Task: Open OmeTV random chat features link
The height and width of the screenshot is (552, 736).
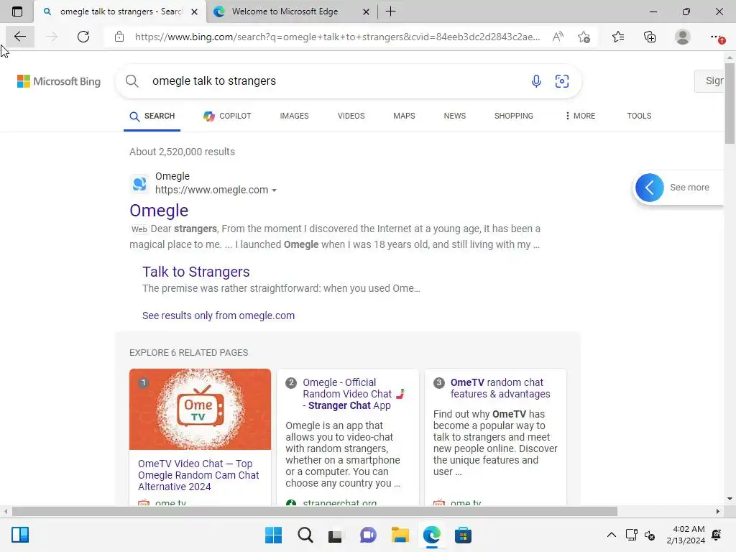Action: pyautogui.click(x=500, y=388)
